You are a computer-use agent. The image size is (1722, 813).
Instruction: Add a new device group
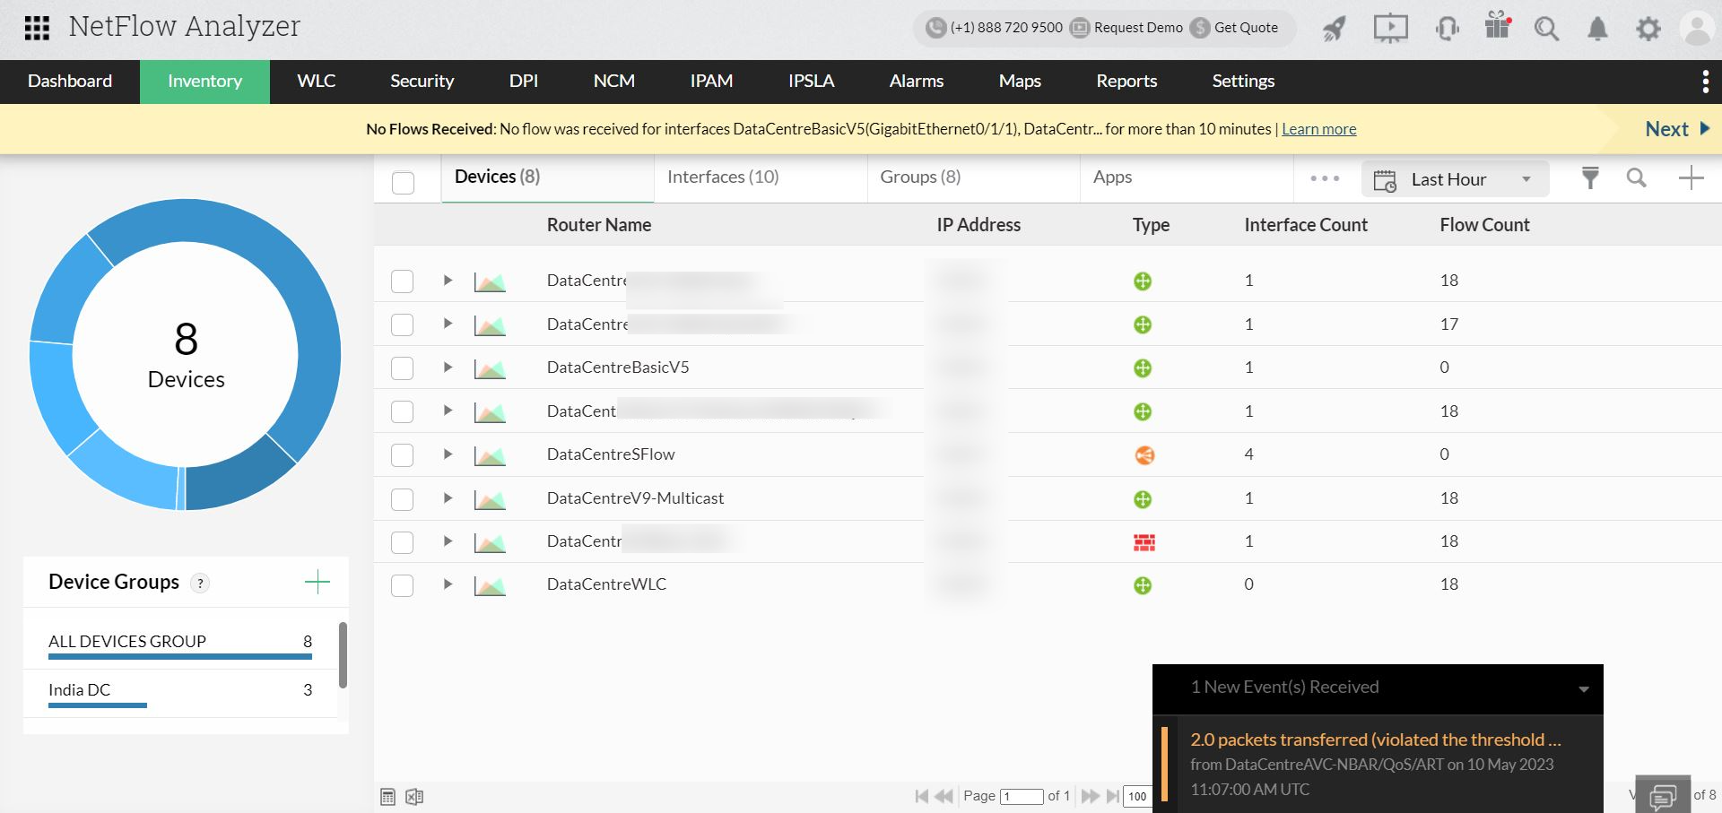click(x=317, y=583)
